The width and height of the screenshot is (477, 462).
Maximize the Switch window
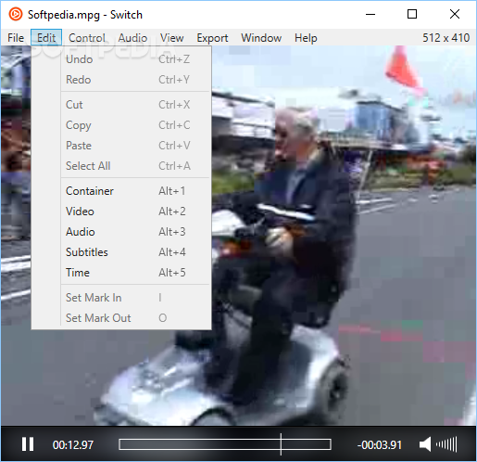click(x=412, y=14)
